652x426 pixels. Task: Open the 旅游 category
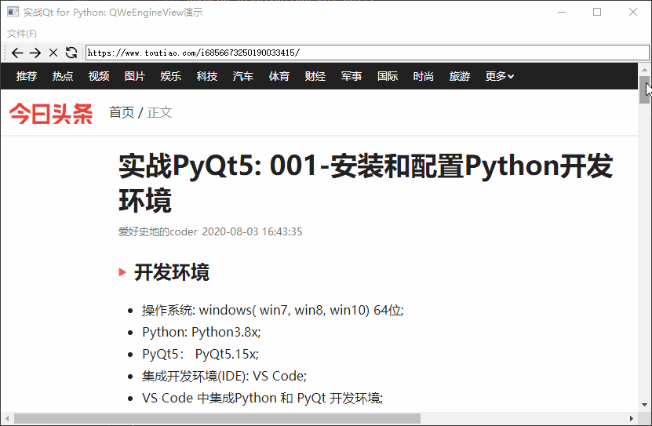(460, 76)
